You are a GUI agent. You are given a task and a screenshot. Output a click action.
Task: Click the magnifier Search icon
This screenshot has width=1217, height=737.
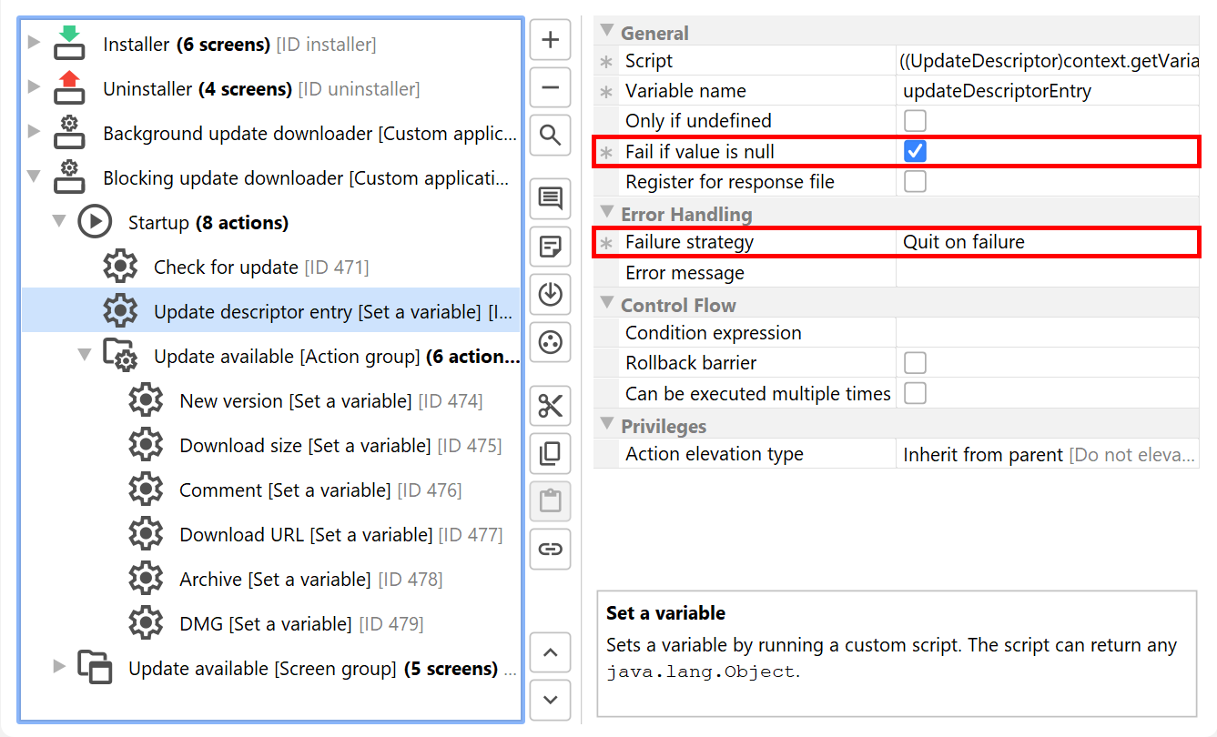[550, 136]
